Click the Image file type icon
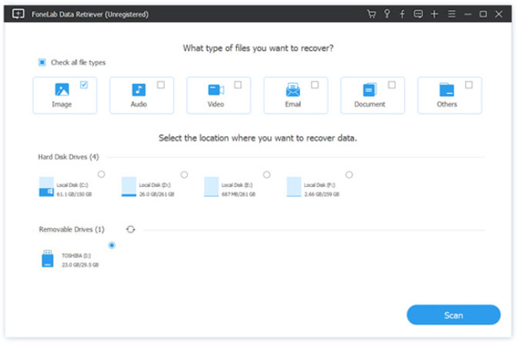This screenshot has height=343, width=517. tap(62, 89)
